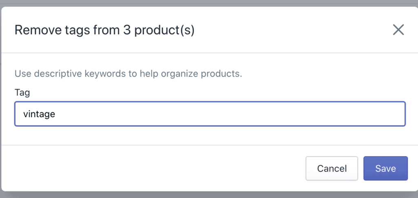
Task: Dismiss the modal using the X icon
Action: [x=398, y=29]
